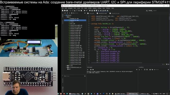The height and width of the screenshot is (95, 170).
Task: Show hidden system tray icons chevron
Action: coord(152,94)
